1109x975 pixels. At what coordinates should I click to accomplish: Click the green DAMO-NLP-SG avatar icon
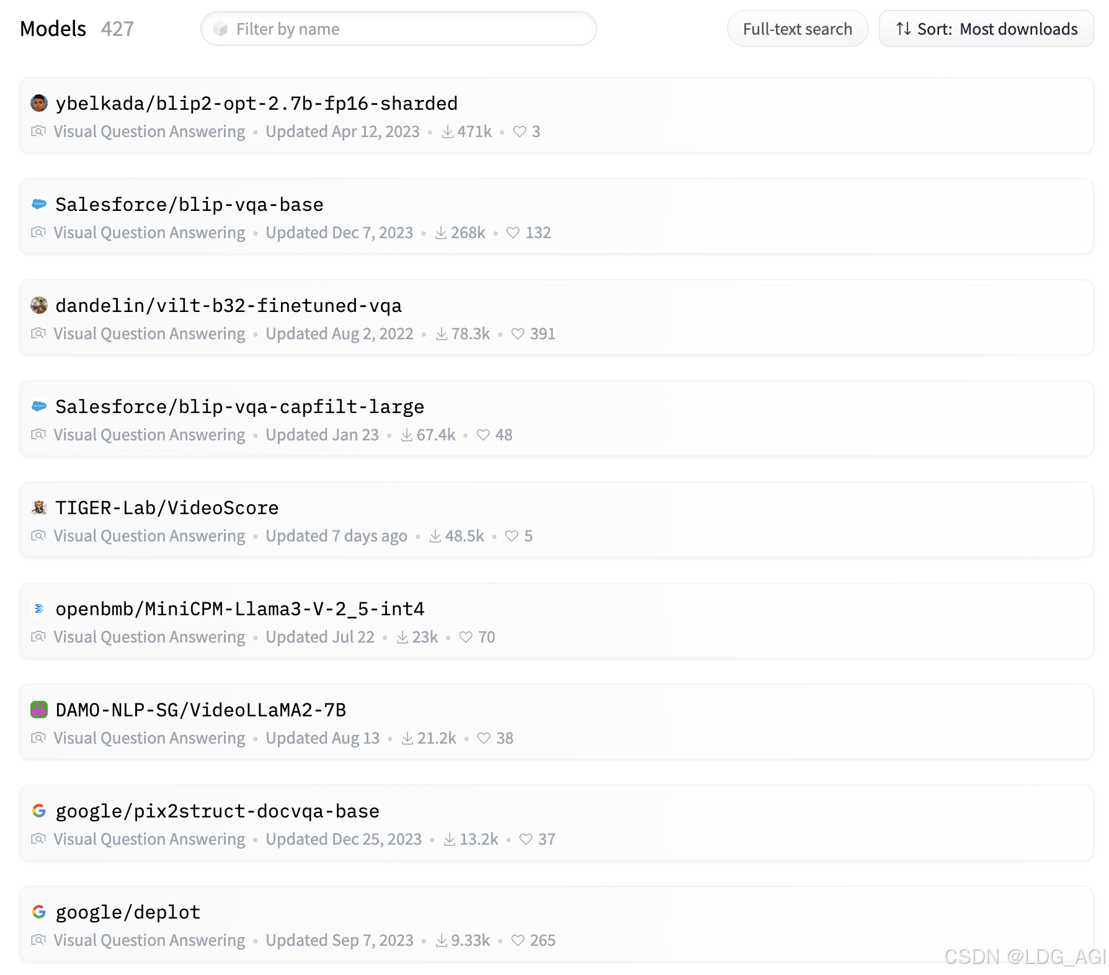click(39, 710)
